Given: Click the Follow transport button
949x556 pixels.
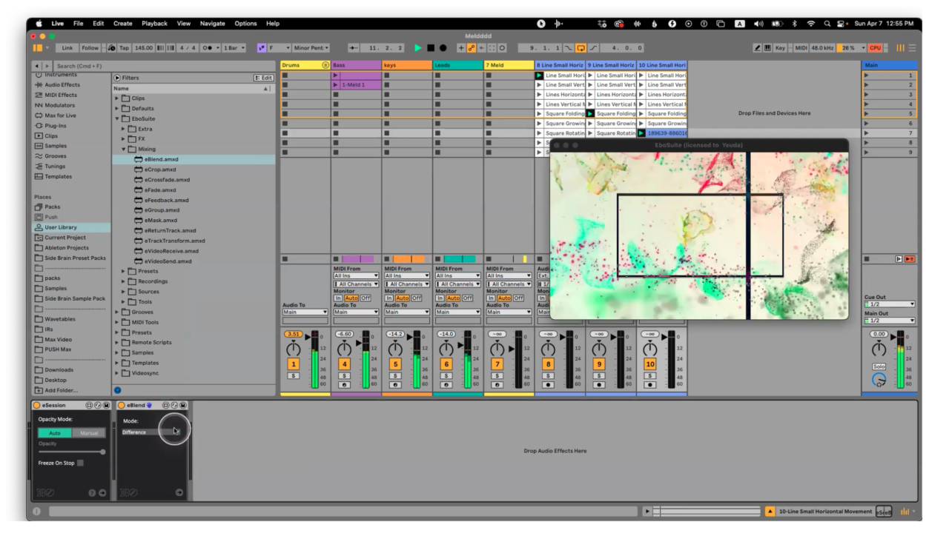Looking at the screenshot, I should click(x=89, y=47).
